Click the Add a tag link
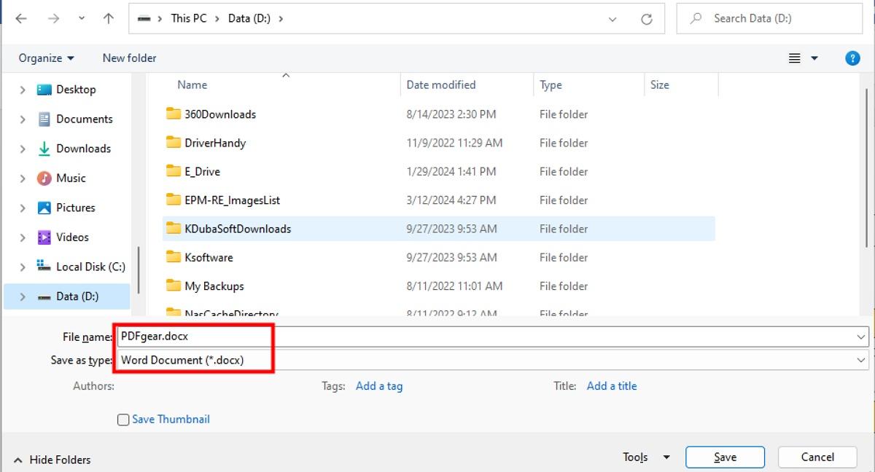Image resolution: width=875 pixels, height=472 pixels. click(378, 385)
